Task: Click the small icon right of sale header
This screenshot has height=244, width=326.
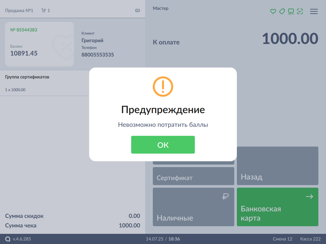Action: pyautogui.click(x=138, y=10)
